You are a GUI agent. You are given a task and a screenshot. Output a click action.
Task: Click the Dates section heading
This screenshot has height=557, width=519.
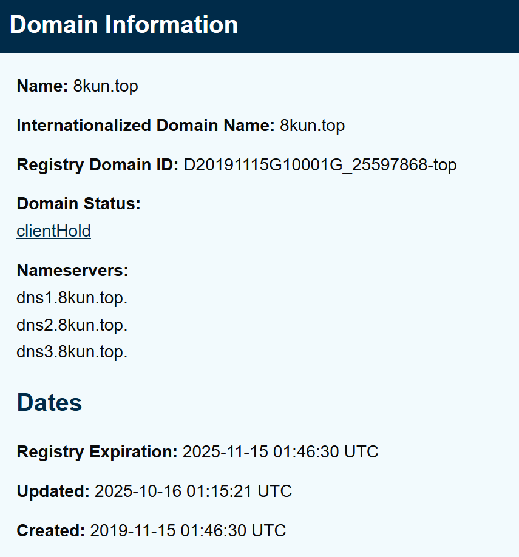(49, 402)
